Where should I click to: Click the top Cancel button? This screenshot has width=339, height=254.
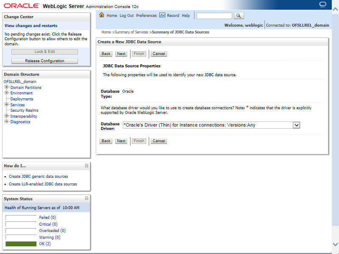(158, 54)
